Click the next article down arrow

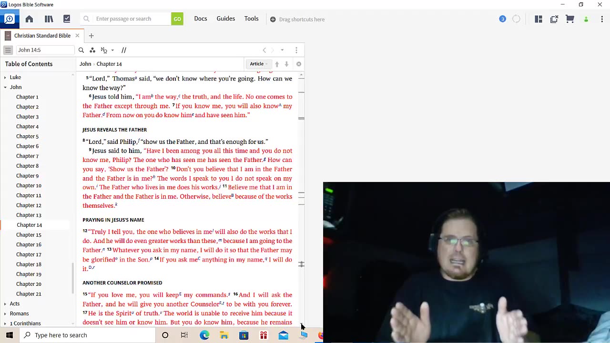pyautogui.click(x=286, y=64)
